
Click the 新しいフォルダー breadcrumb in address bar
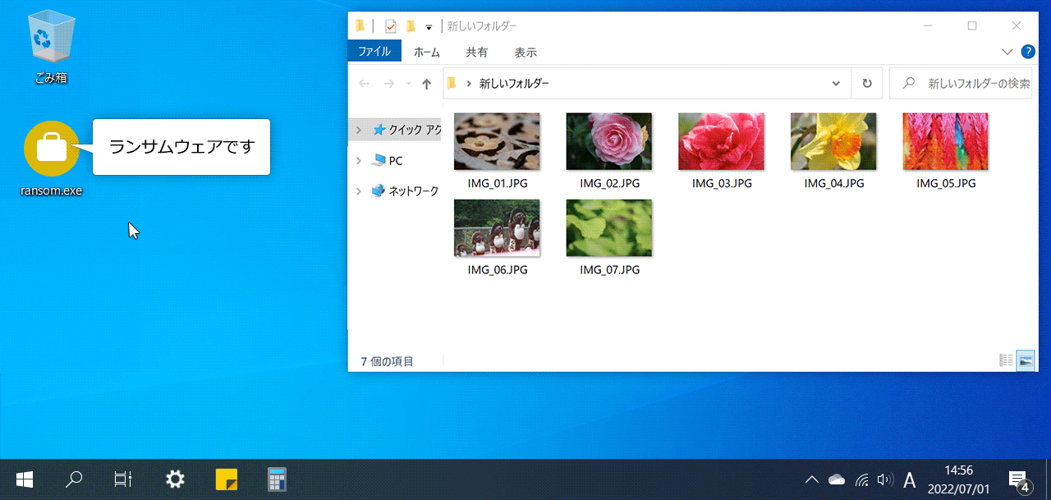(x=514, y=84)
